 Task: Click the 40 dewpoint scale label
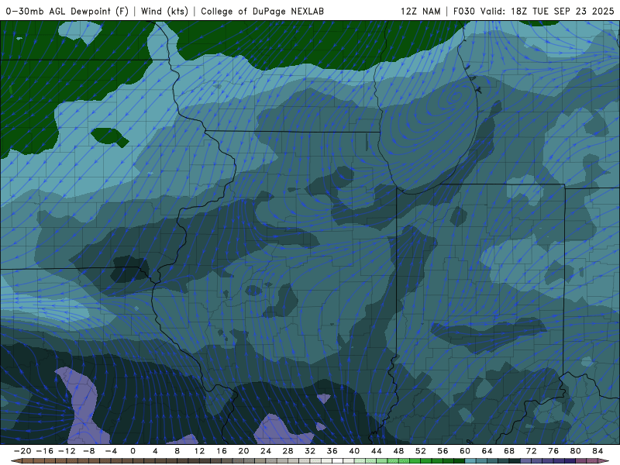pyautogui.click(x=354, y=451)
